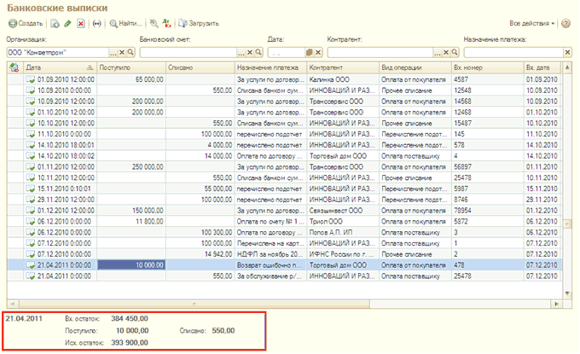This screenshot has width=580, height=354.
Task: Click the red X delete mark icon
Action: point(80,23)
